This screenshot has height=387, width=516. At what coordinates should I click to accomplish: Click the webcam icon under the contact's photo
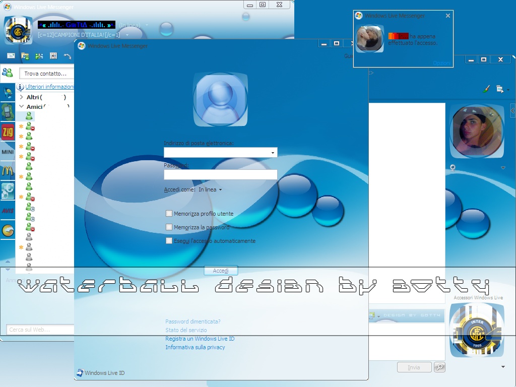pos(453,167)
